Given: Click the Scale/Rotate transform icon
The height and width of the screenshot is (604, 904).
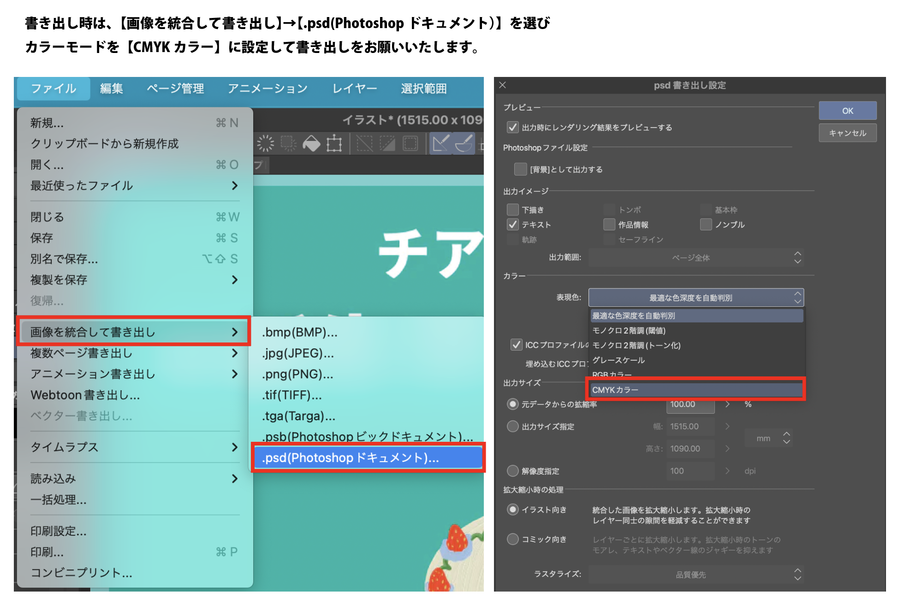Looking at the screenshot, I should click(x=334, y=143).
